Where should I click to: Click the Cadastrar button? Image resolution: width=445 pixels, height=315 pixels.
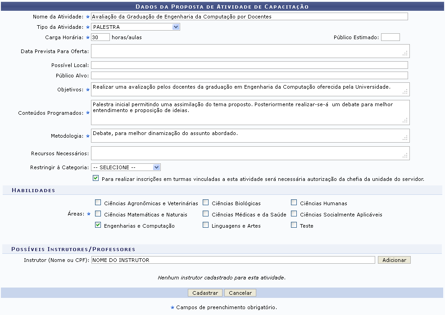click(x=205, y=292)
